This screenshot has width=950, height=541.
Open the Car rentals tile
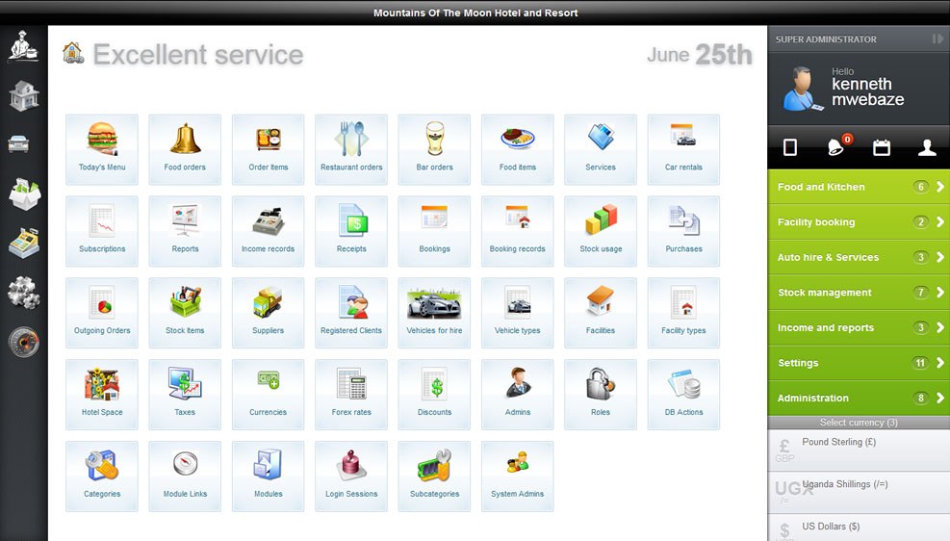683,149
